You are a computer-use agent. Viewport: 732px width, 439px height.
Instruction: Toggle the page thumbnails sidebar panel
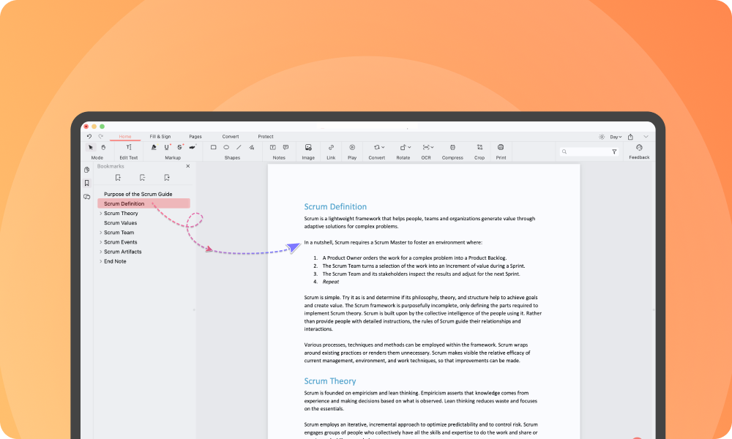coord(87,170)
